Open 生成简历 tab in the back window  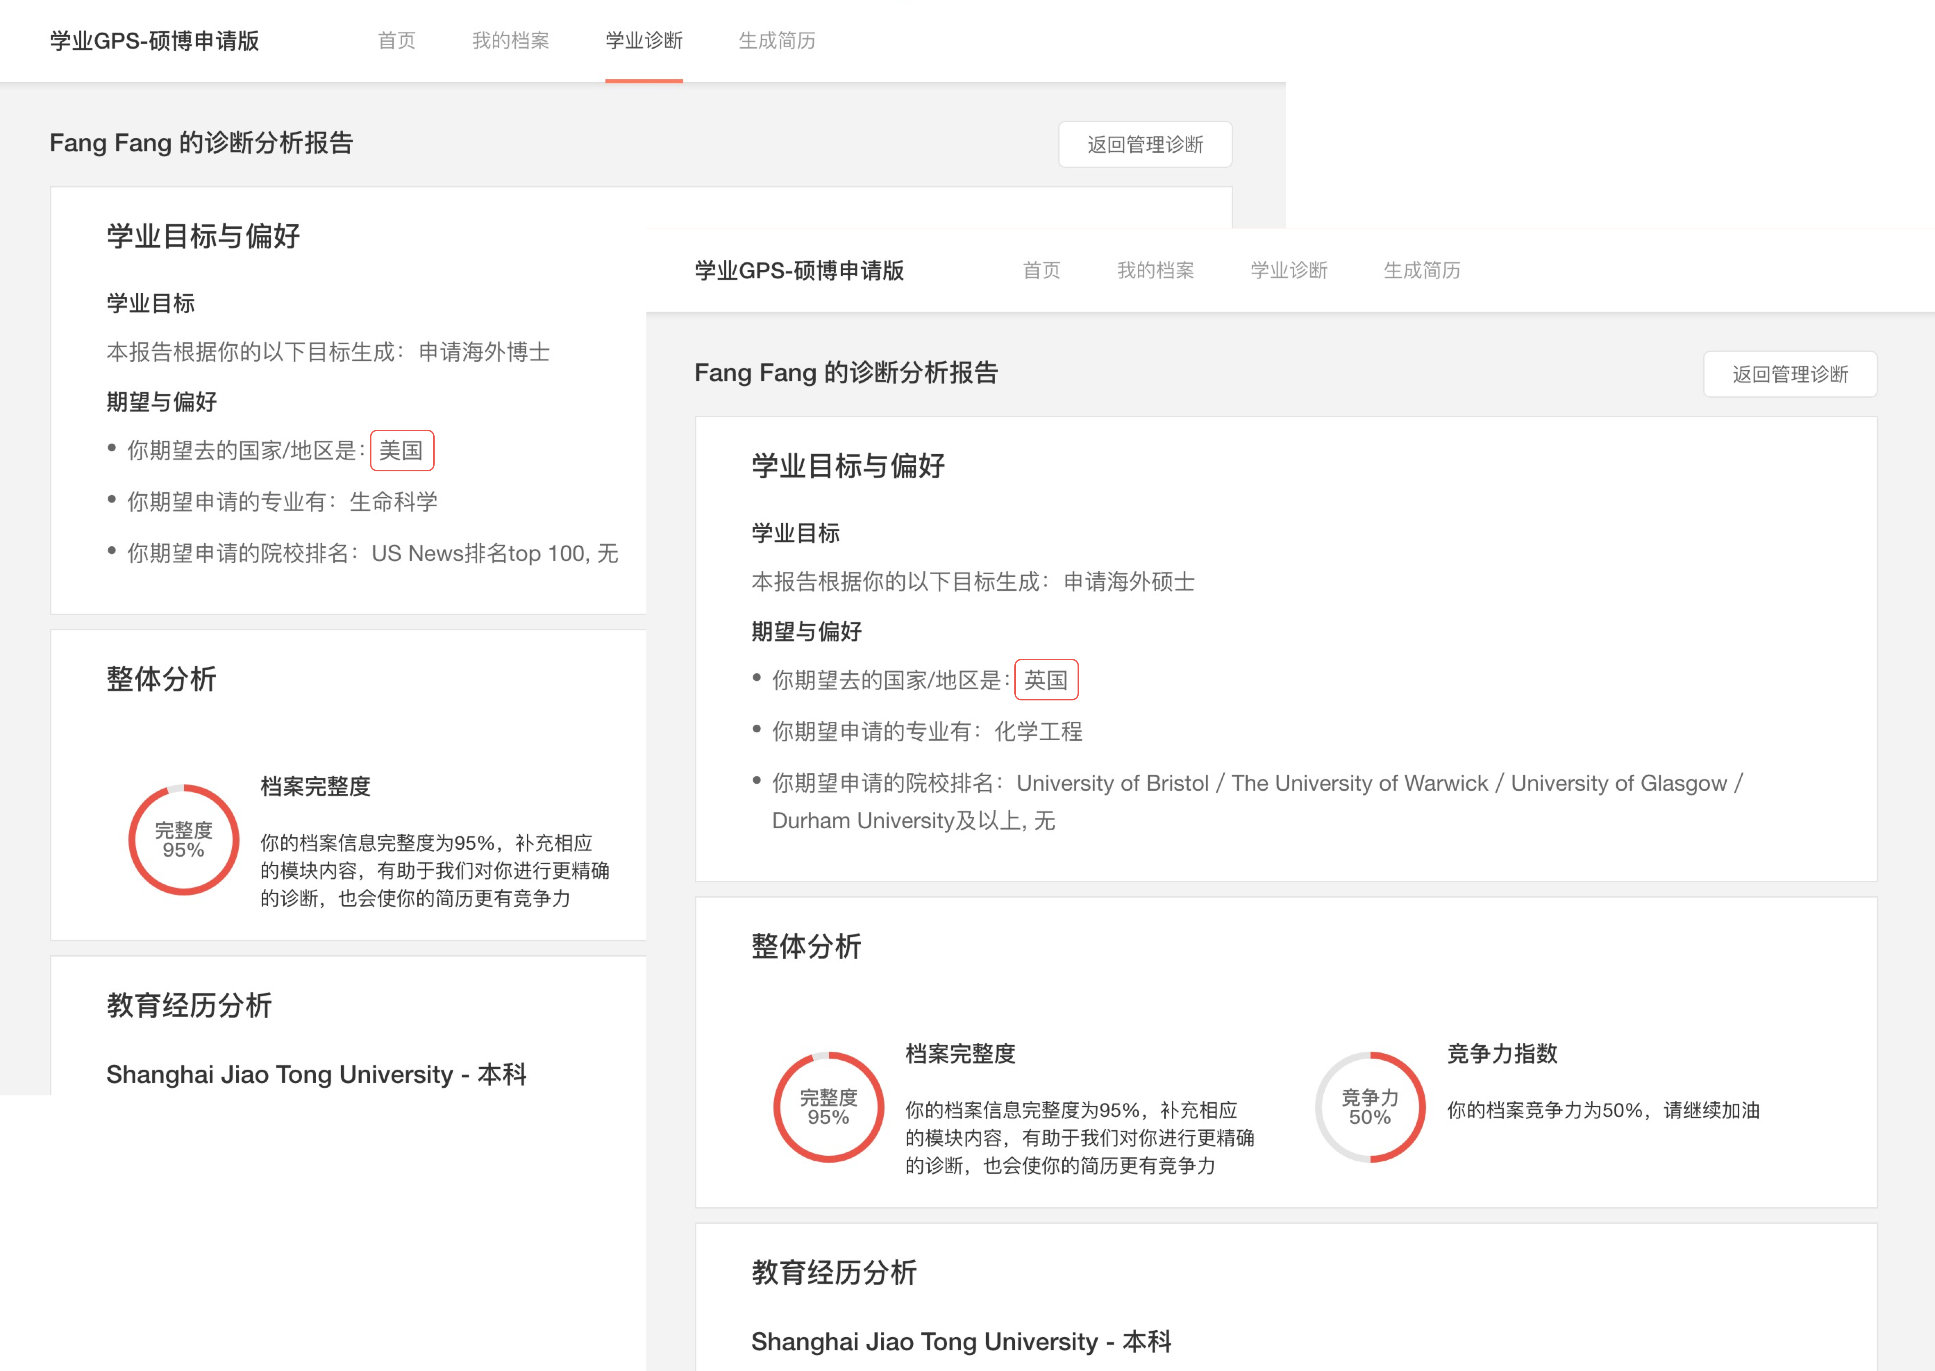coord(778,41)
